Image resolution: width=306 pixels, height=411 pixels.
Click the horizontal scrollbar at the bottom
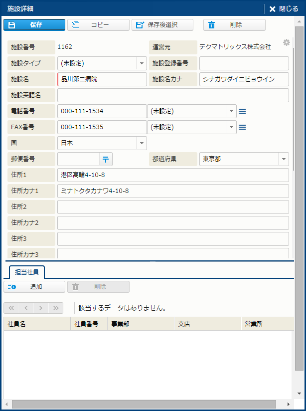pyautogui.click(x=144, y=404)
